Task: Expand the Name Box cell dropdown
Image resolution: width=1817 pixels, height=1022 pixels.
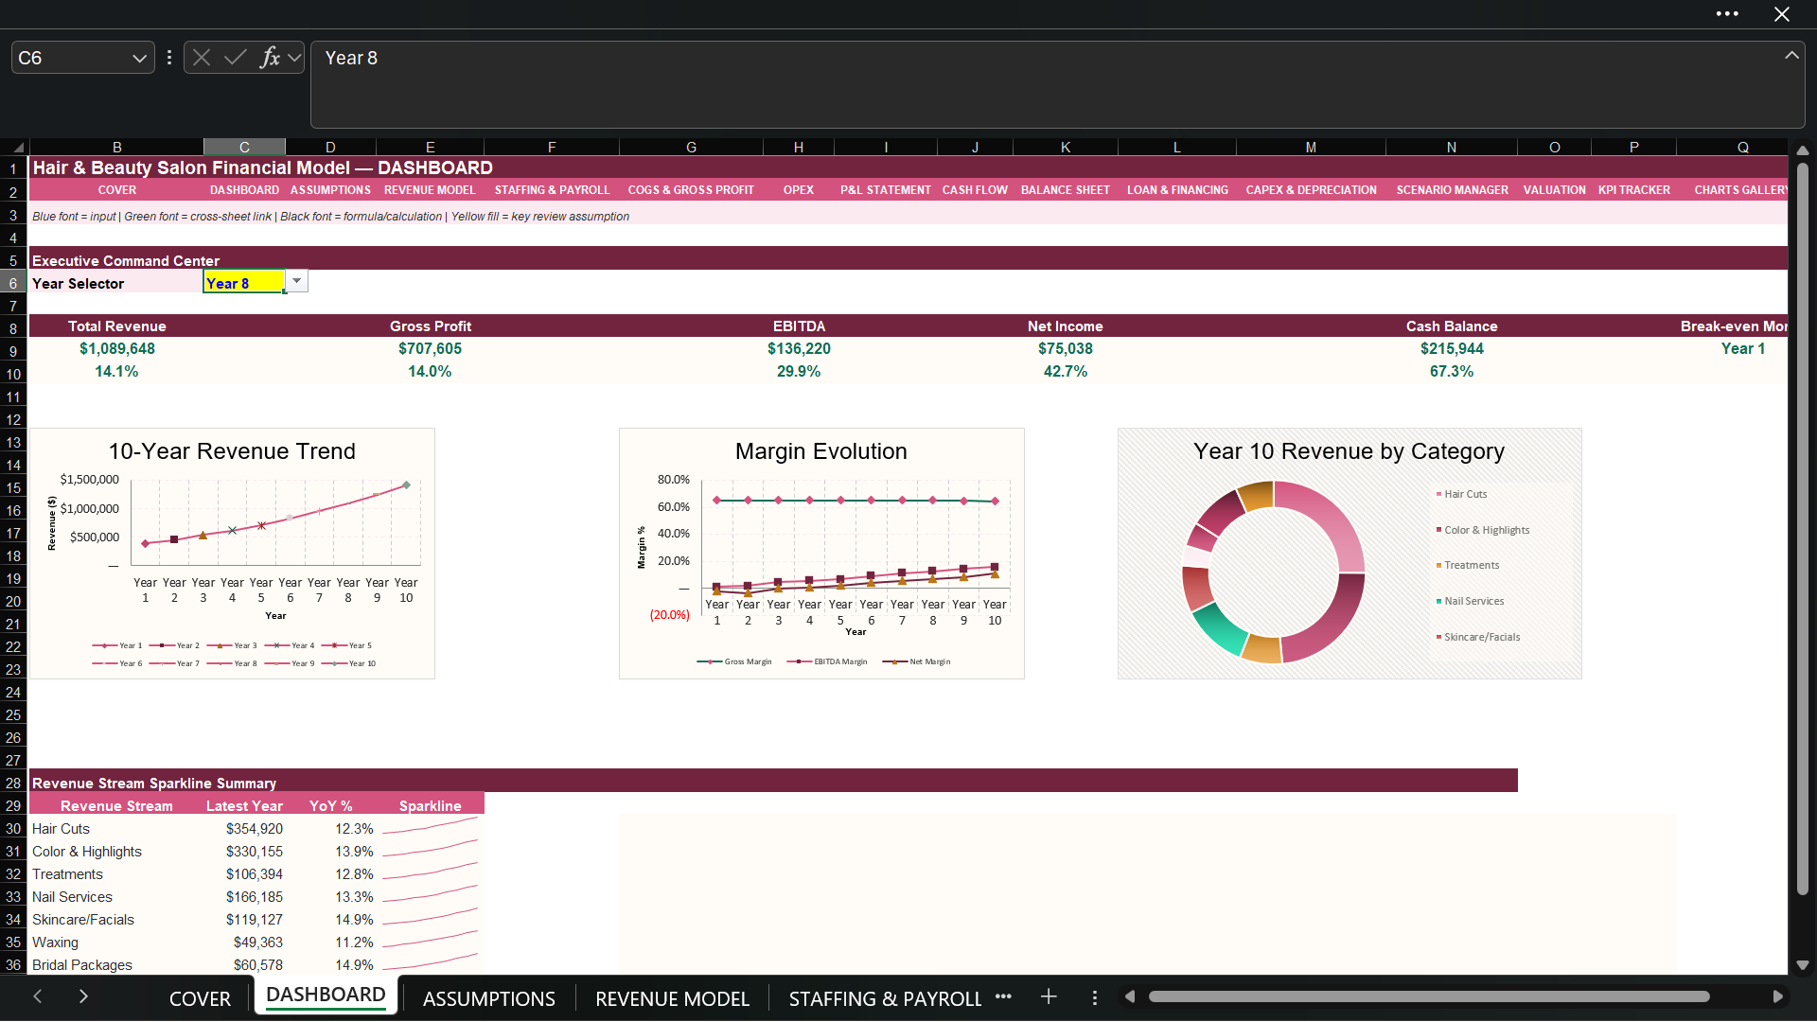Action: pos(139,58)
